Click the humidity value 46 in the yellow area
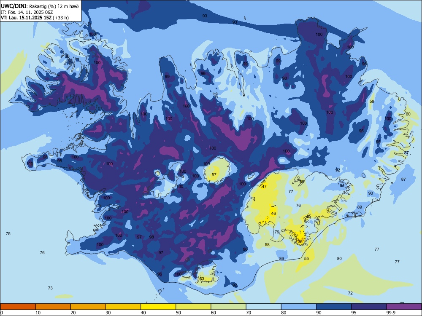This screenshot has width=422, height=316. point(273,214)
